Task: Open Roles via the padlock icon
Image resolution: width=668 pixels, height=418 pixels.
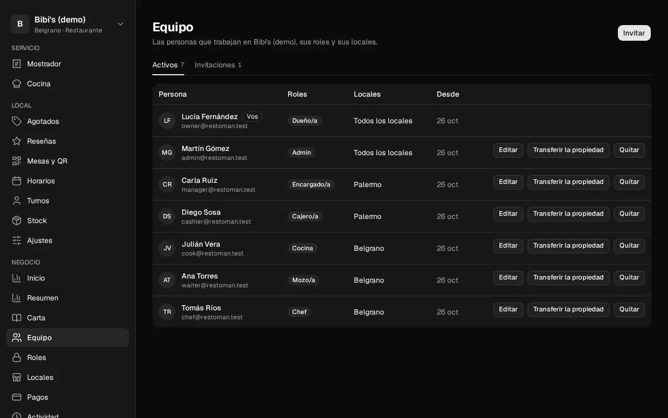Action: pyautogui.click(x=17, y=357)
